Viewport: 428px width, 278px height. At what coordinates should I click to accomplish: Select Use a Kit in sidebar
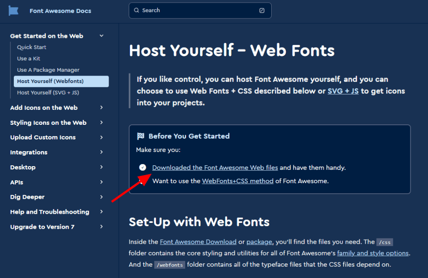[28, 58]
